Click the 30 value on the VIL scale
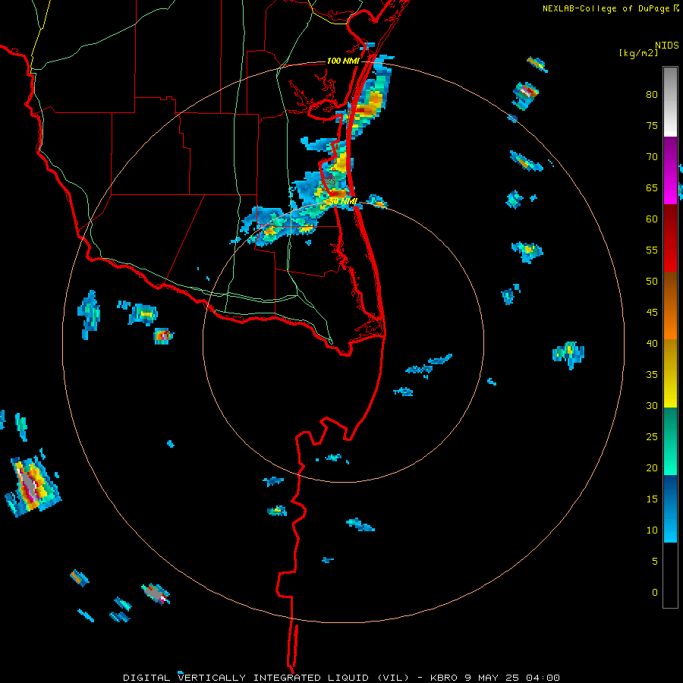 coord(652,405)
